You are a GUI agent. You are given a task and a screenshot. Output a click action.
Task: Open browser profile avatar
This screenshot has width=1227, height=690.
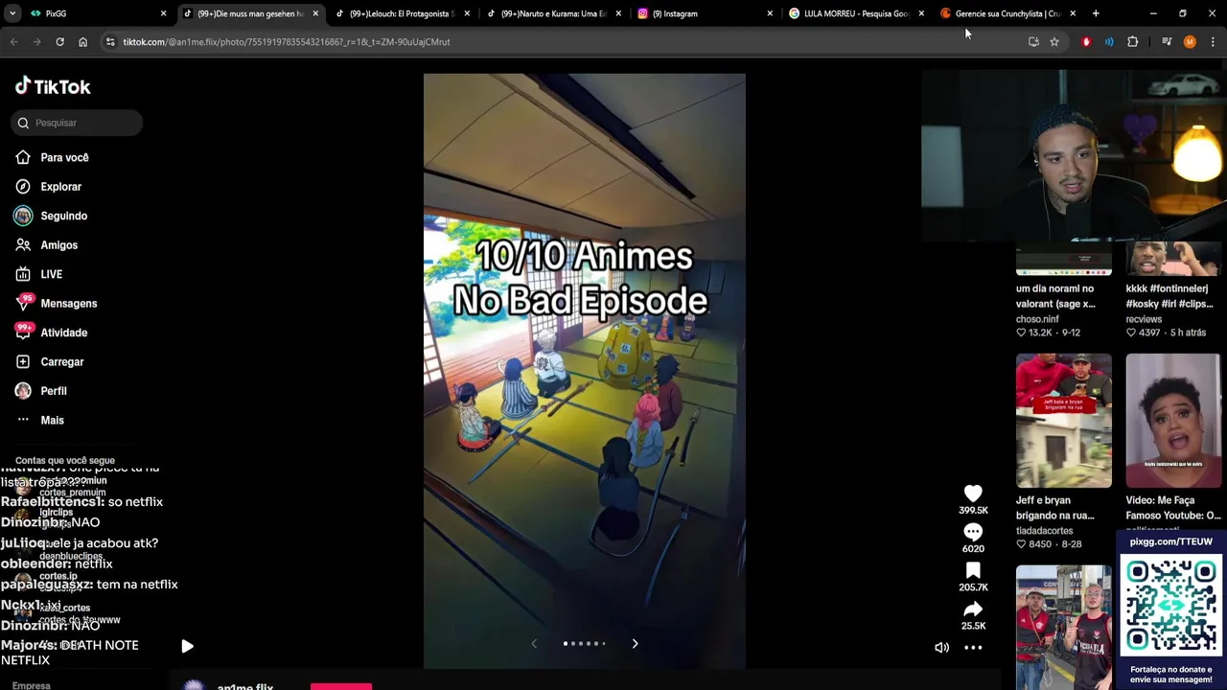(1190, 42)
